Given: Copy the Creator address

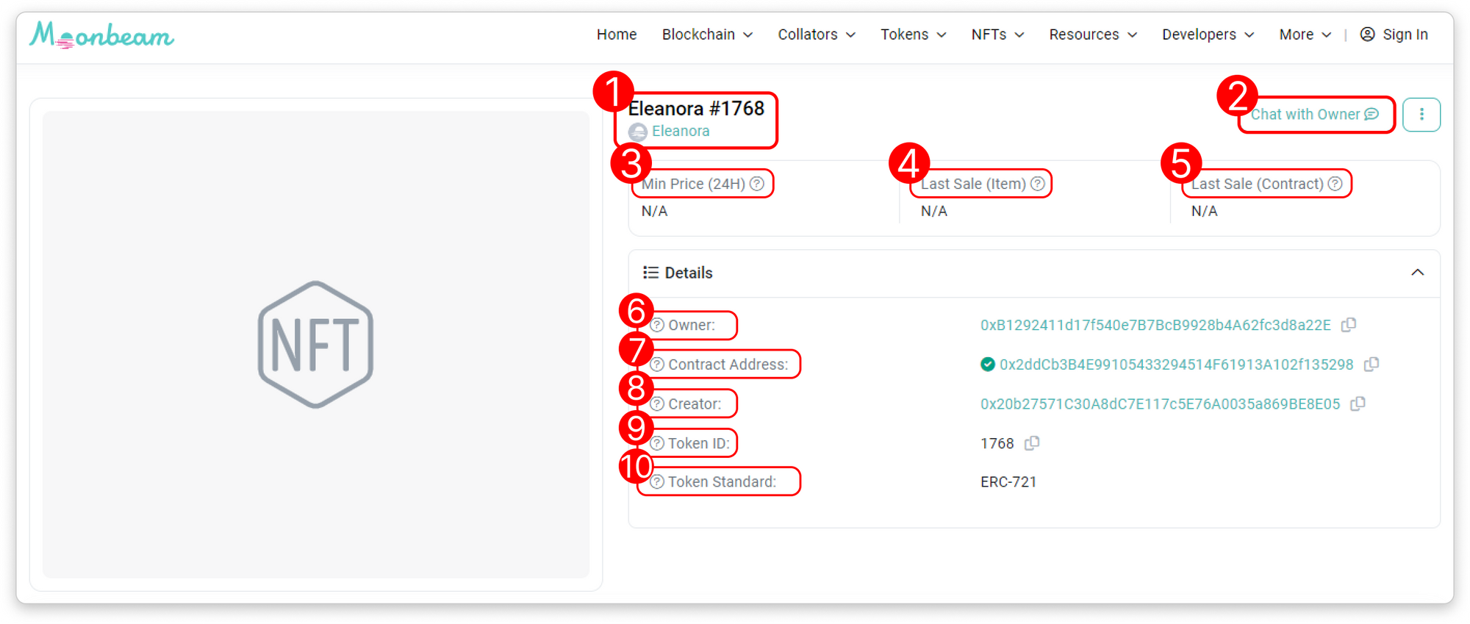Looking at the screenshot, I should [1358, 404].
